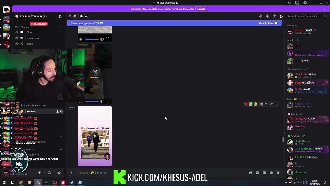
Task: Open output device dropdown arrow
Action: [53, 173]
